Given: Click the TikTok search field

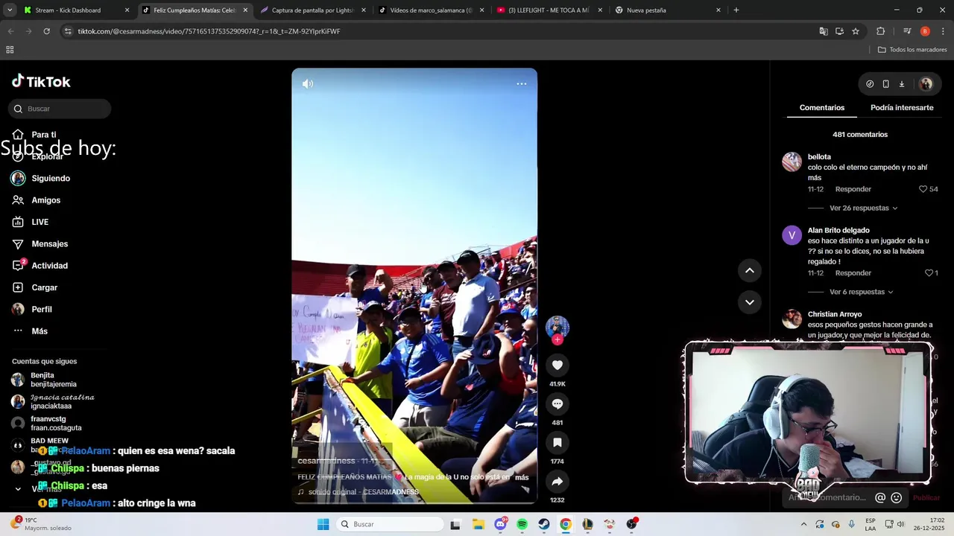Looking at the screenshot, I should tap(60, 109).
